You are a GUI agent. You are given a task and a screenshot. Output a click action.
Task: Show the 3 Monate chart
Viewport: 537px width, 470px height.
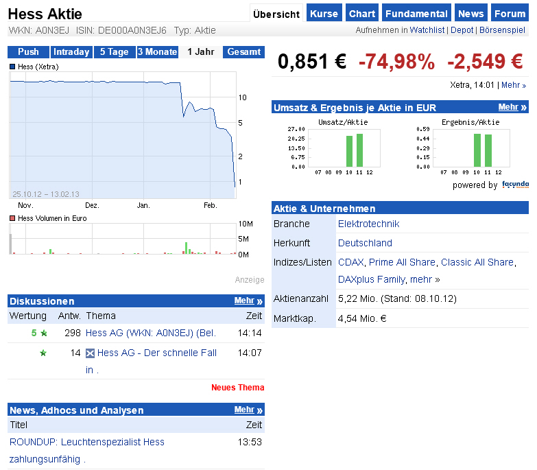pos(158,51)
